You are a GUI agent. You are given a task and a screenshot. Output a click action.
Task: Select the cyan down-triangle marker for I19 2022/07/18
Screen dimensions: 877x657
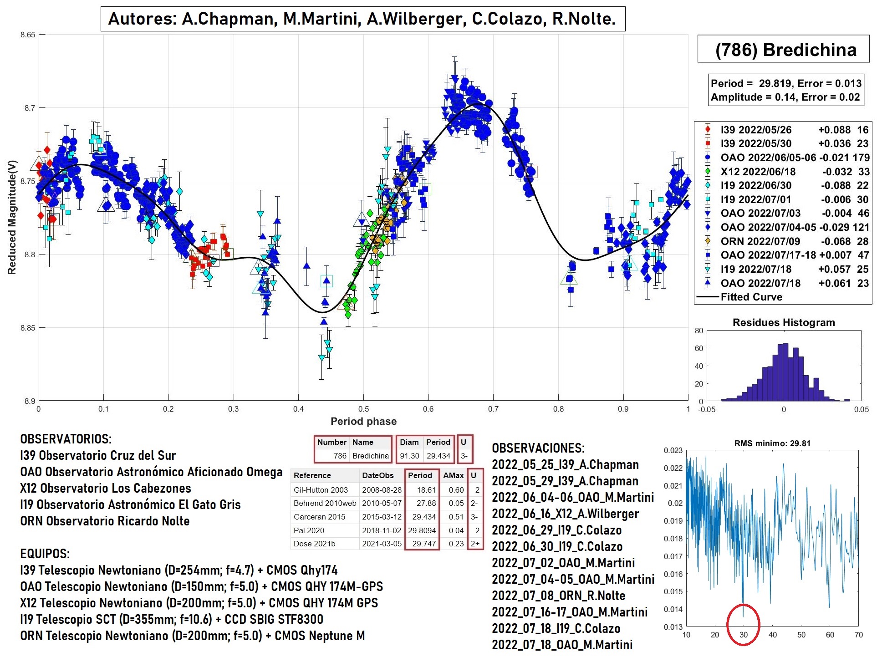pyautogui.click(x=707, y=269)
